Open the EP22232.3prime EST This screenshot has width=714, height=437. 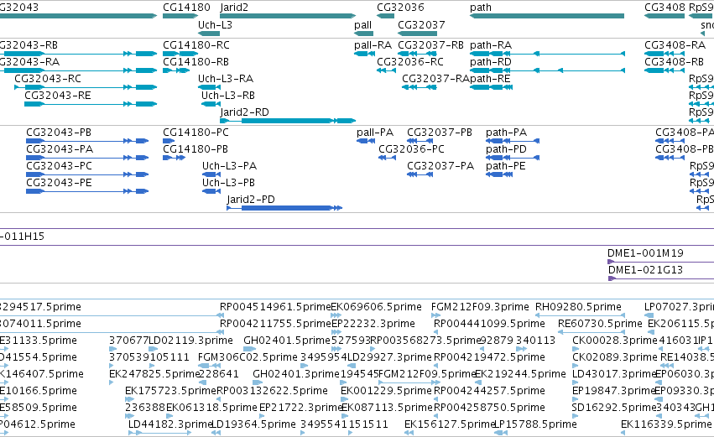coord(373,324)
